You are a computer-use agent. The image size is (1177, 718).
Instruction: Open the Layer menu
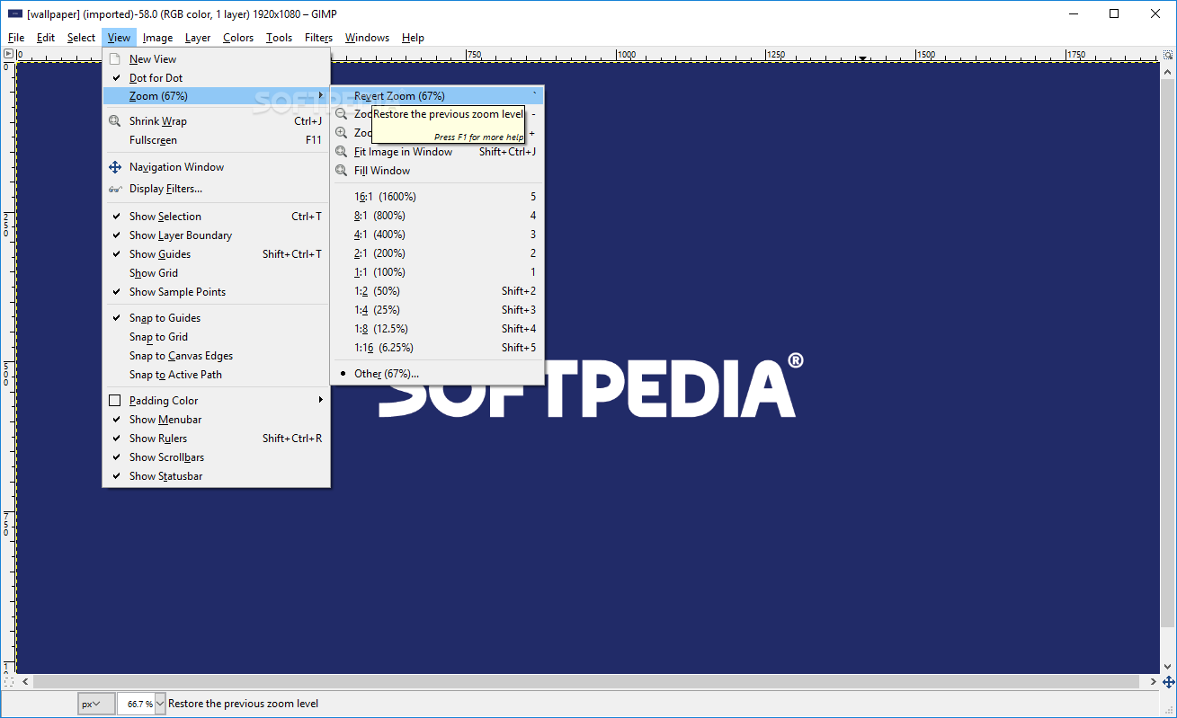pyautogui.click(x=198, y=38)
